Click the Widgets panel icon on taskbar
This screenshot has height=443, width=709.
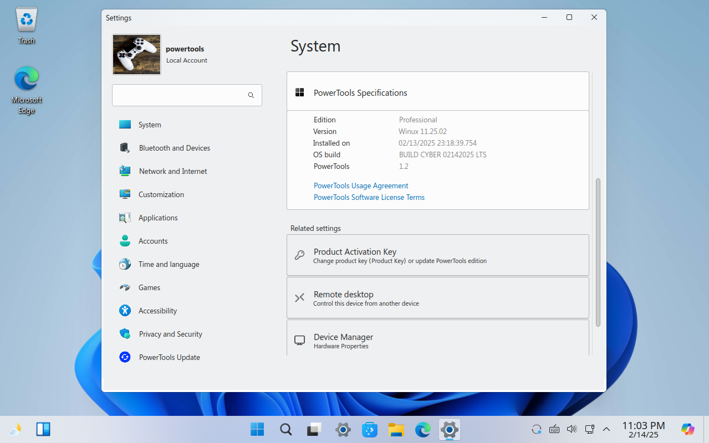pos(44,429)
